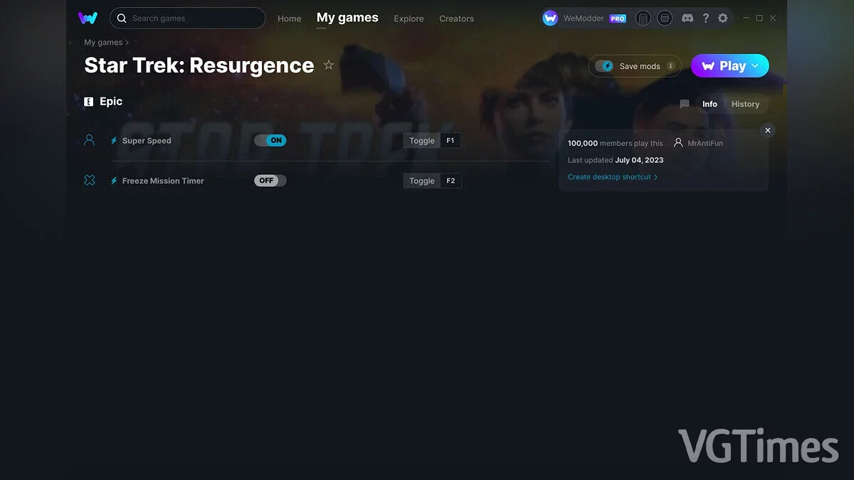Screen dimensions: 854x480
Task: Click the lightning bolt beside Super Speed
Action: click(114, 141)
